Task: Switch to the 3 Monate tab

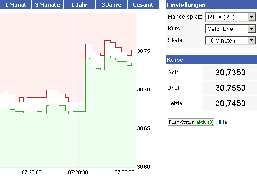Action: (x=48, y=5)
